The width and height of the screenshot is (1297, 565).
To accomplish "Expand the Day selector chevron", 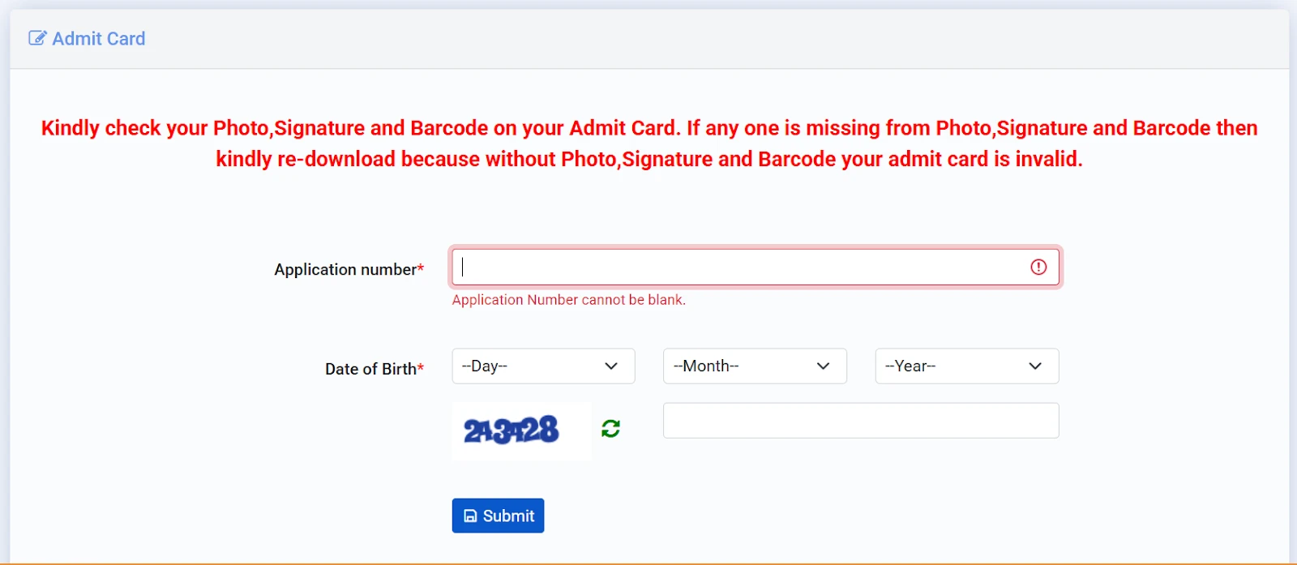I will point(610,366).
